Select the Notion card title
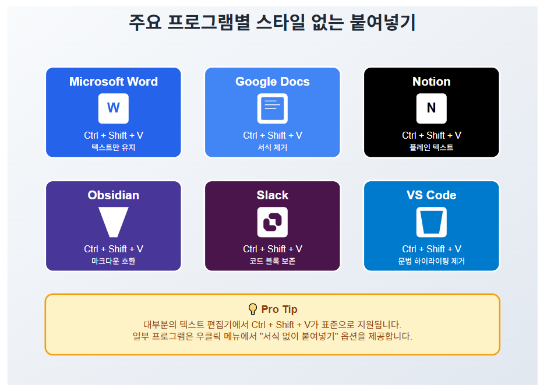The height and width of the screenshot is (391, 547). coord(432,82)
